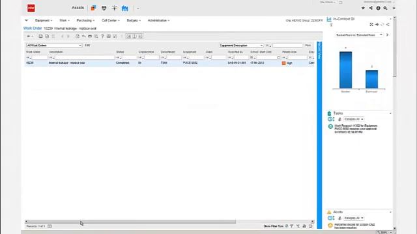Click the quick filter value input field

tap(288, 45)
